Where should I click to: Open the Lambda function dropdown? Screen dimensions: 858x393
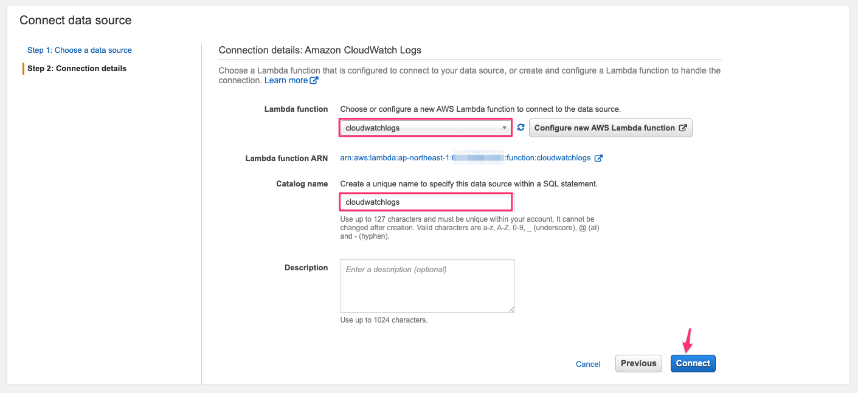pyautogui.click(x=426, y=128)
